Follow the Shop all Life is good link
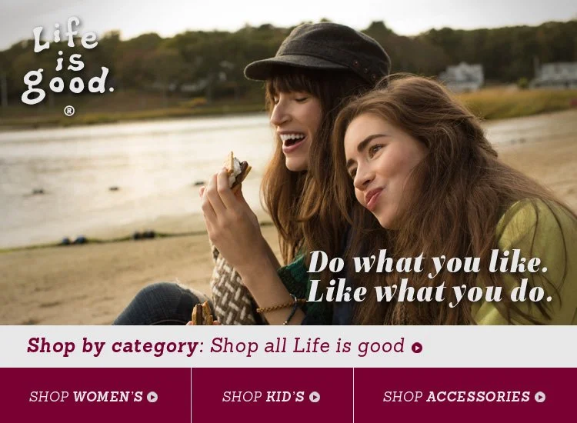This screenshot has width=577, height=423. click(316, 346)
